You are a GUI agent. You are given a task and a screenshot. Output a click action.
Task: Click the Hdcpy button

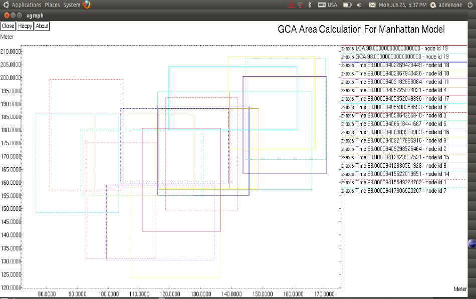pos(25,26)
